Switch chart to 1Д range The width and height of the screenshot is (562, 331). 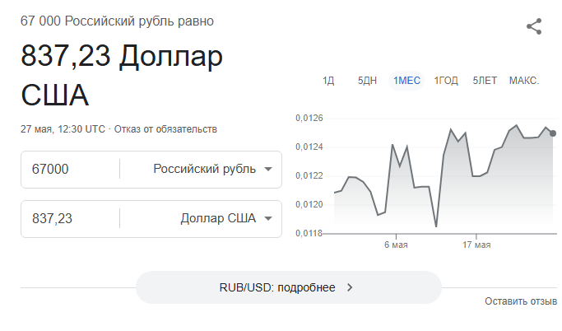coord(328,81)
